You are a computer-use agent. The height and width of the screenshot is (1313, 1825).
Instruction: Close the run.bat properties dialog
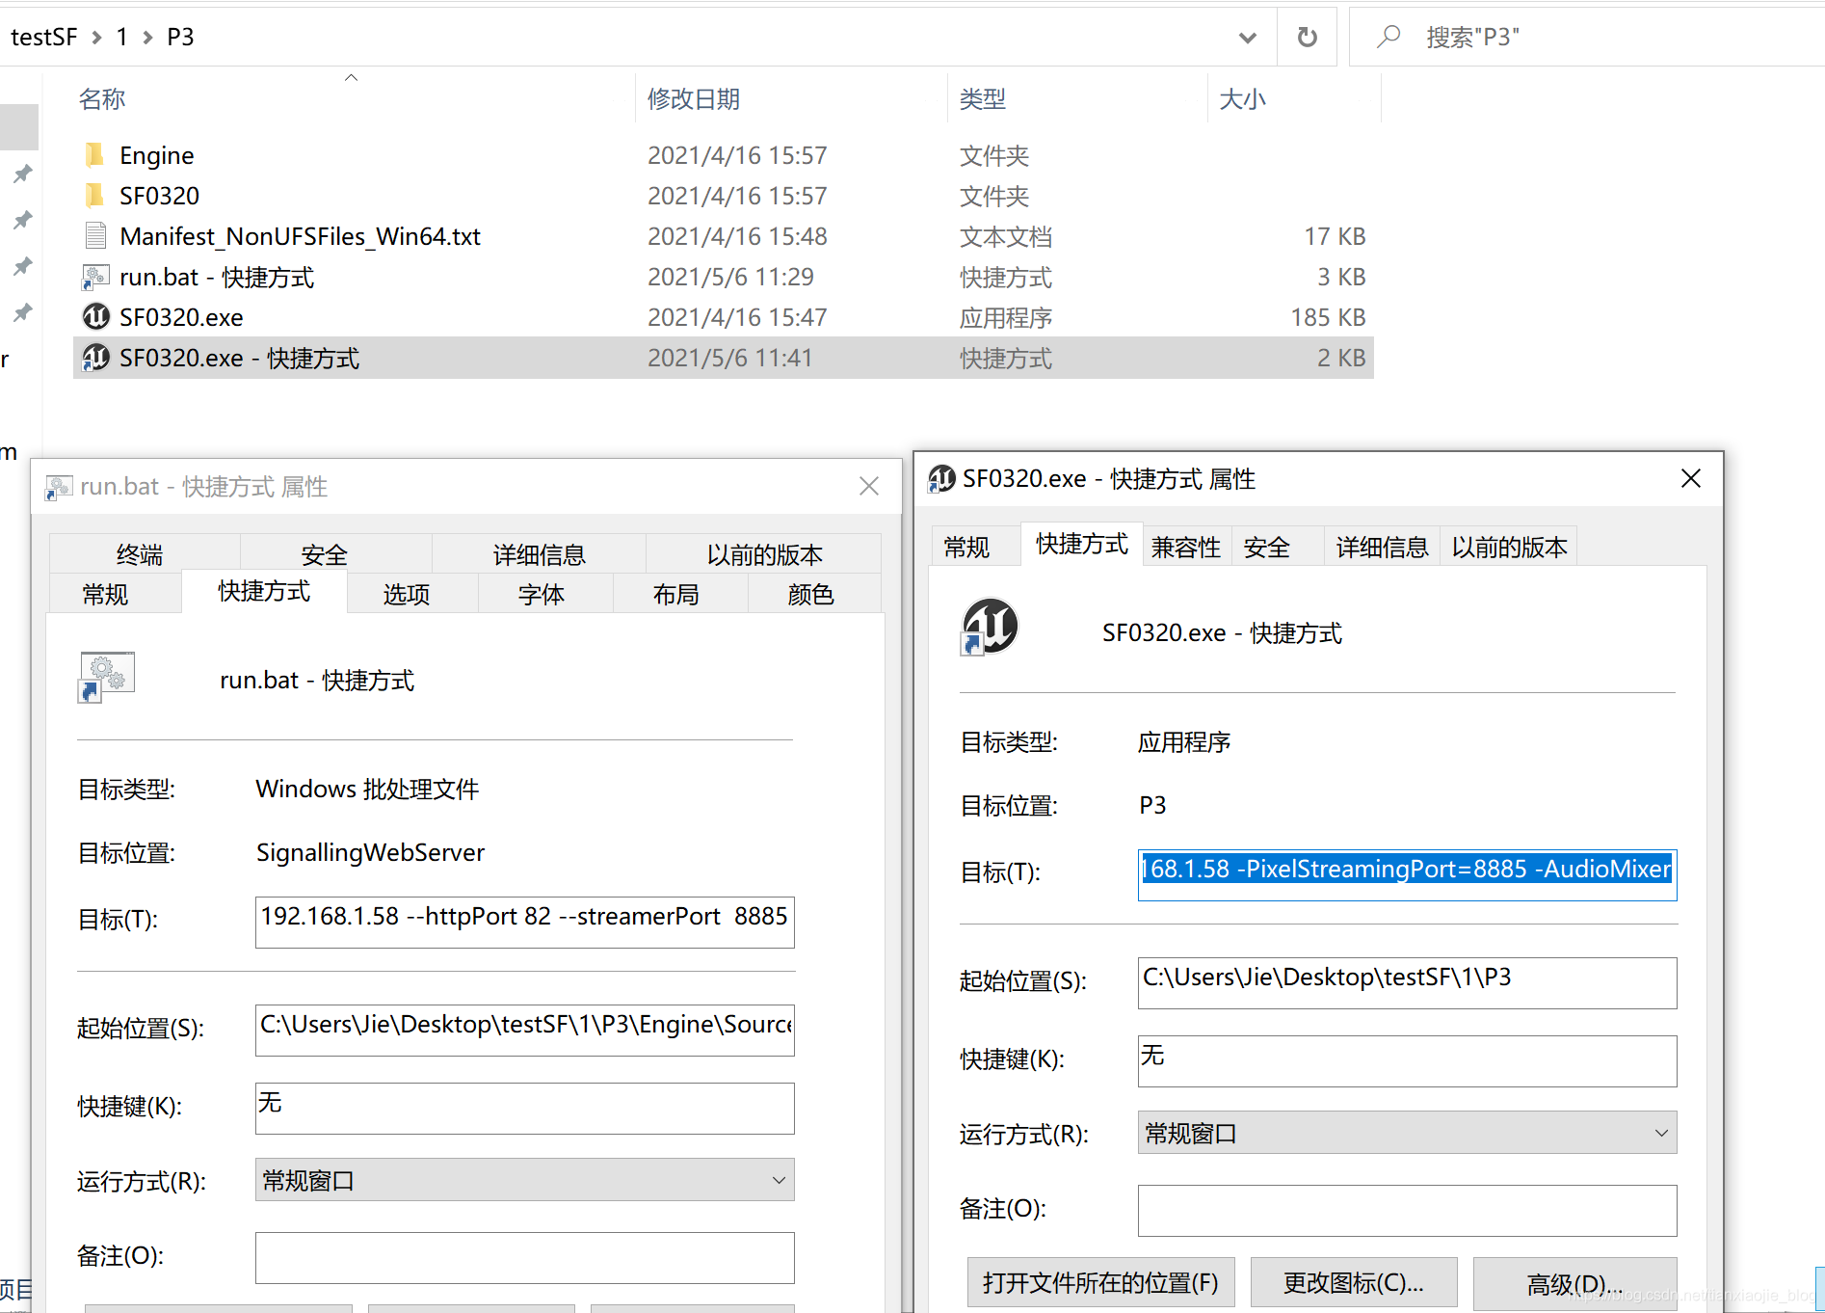tap(869, 486)
